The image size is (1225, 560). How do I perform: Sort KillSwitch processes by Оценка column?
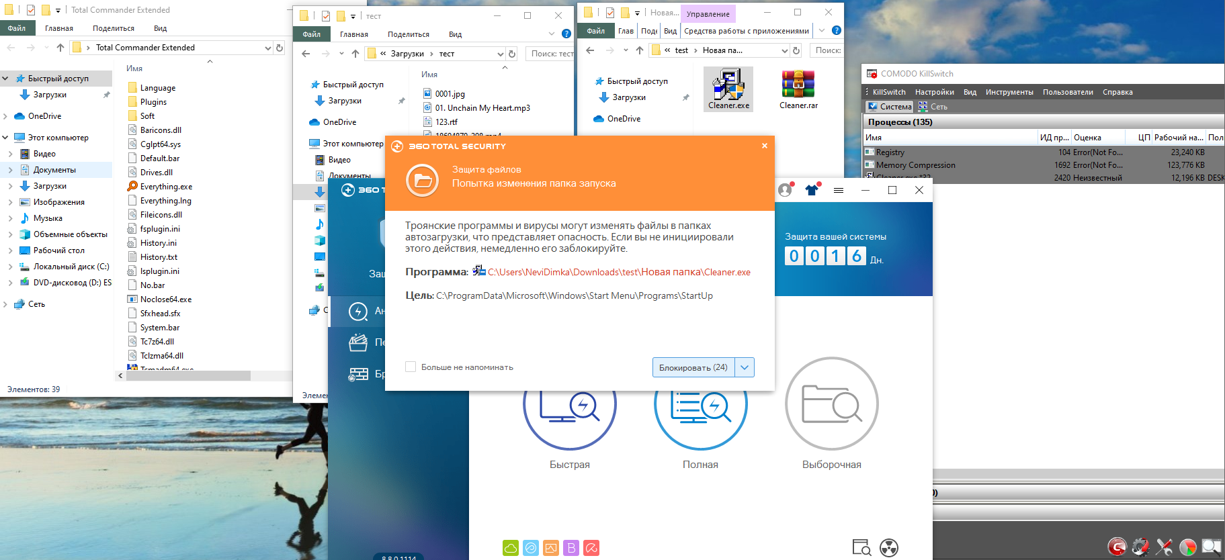[x=1097, y=137]
